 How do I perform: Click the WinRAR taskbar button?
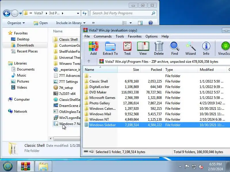click(26, 166)
